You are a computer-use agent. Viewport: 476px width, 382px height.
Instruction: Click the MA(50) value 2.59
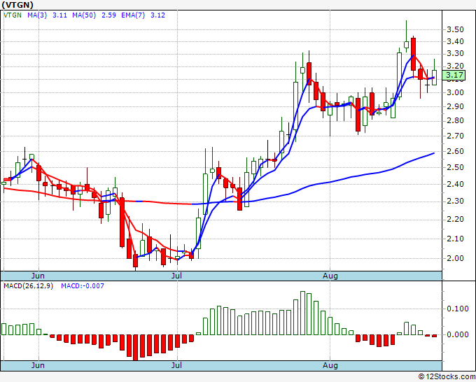pos(108,15)
